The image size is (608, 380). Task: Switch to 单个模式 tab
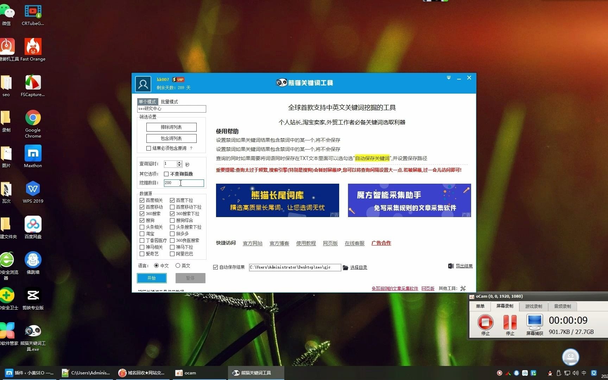(x=147, y=102)
